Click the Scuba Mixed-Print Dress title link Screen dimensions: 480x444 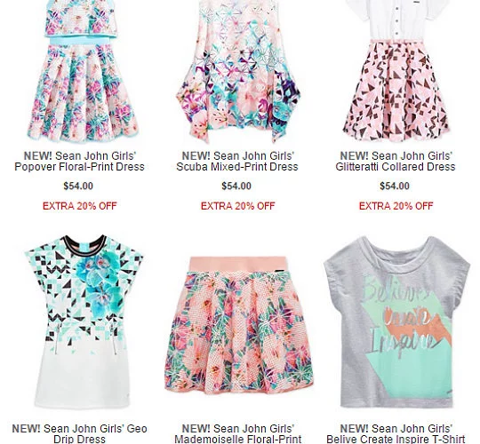237,162
